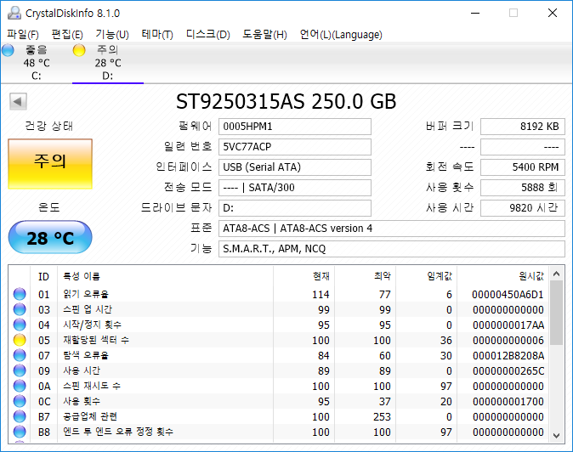
Task: Go to previous disk with left arrow
Action: (x=18, y=101)
